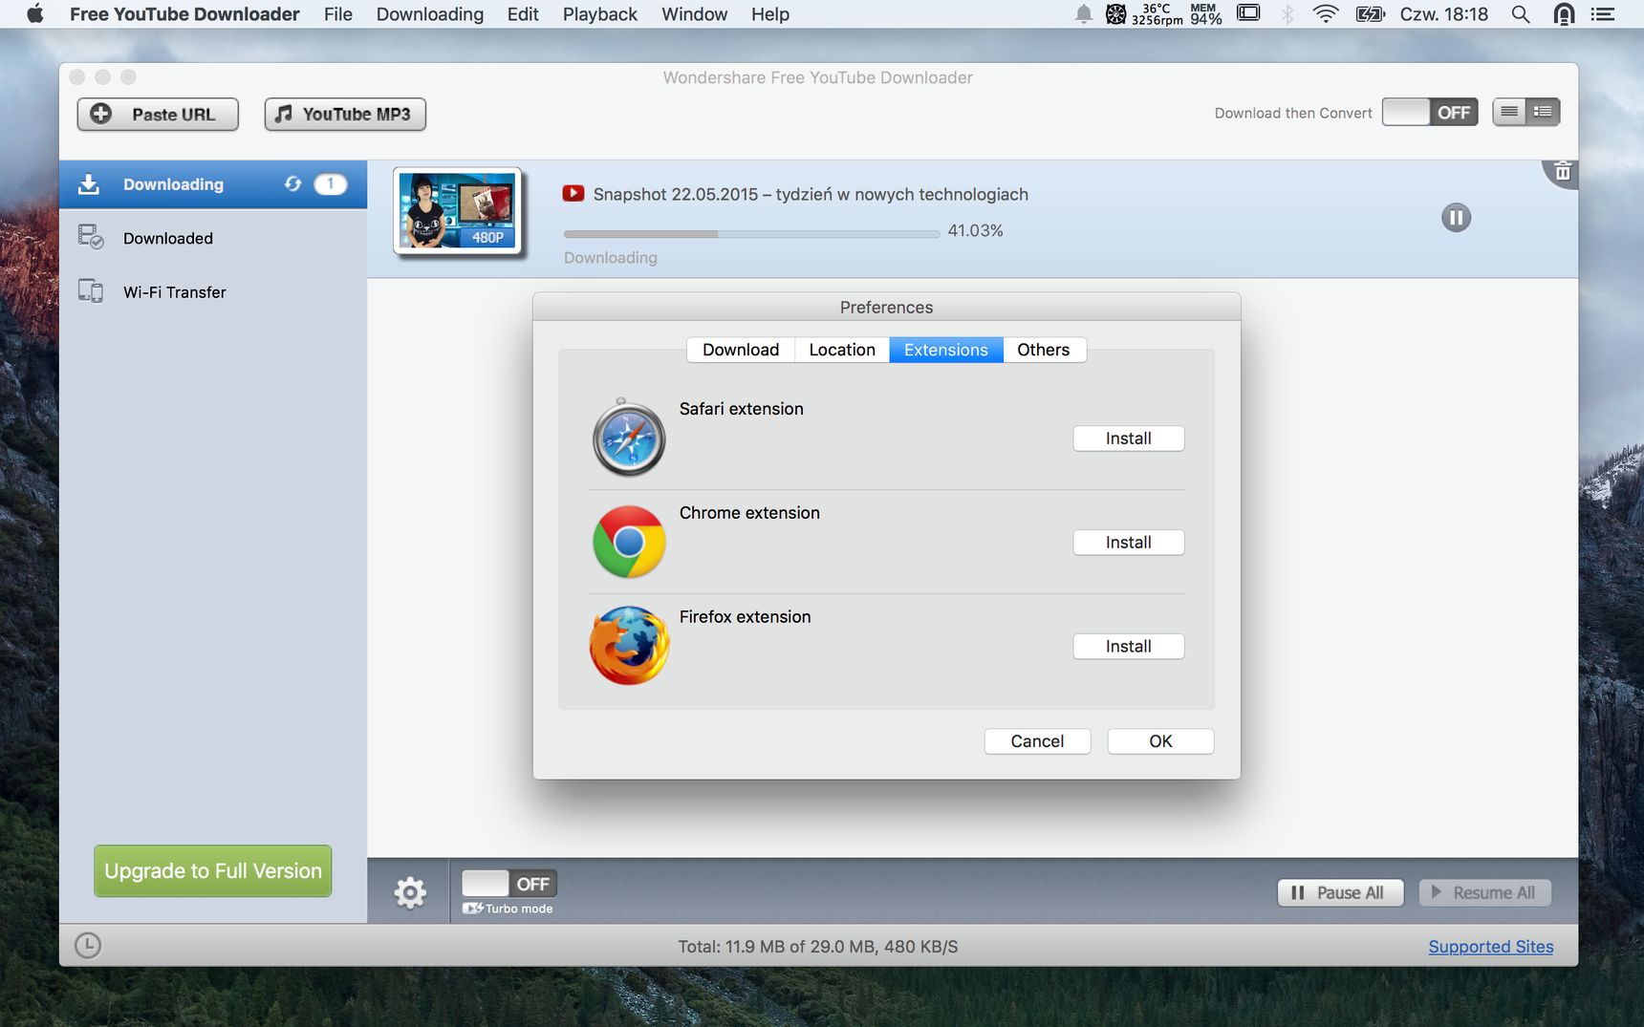Confirm Preferences with OK
The width and height of the screenshot is (1644, 1027).
click(x=1160, y=741)
